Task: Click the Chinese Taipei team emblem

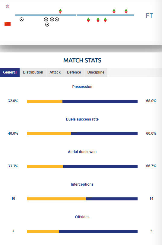Action: 8,6
